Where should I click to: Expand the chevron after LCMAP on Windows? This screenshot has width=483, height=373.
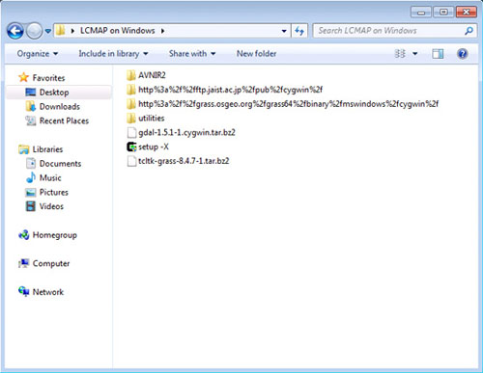(162, 31)
